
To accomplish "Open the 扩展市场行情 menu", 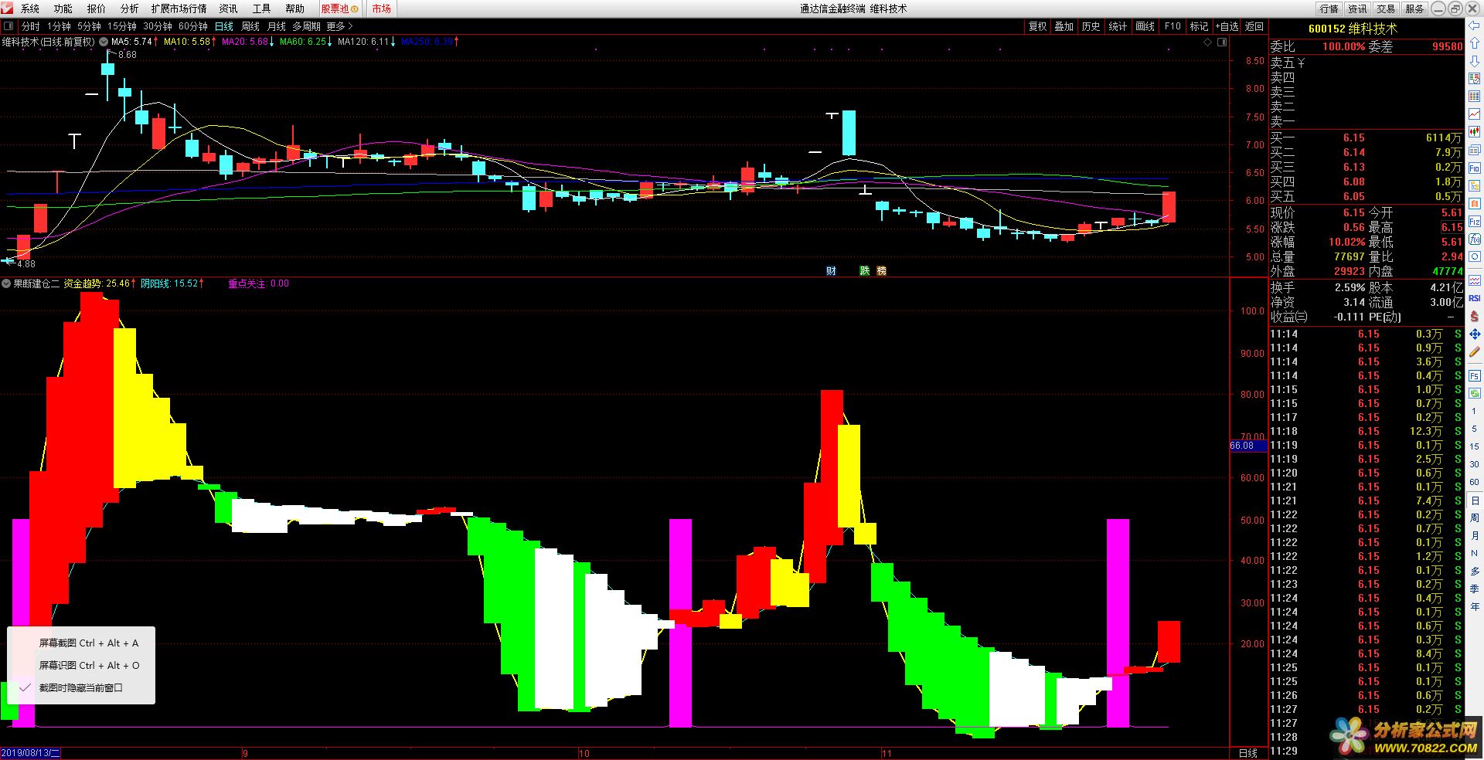I will point(179,8).
